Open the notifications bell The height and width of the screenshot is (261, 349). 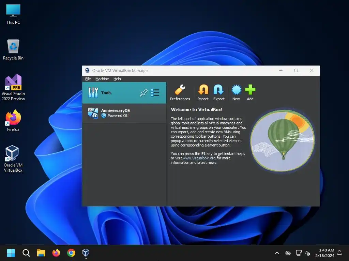point(340,253)
